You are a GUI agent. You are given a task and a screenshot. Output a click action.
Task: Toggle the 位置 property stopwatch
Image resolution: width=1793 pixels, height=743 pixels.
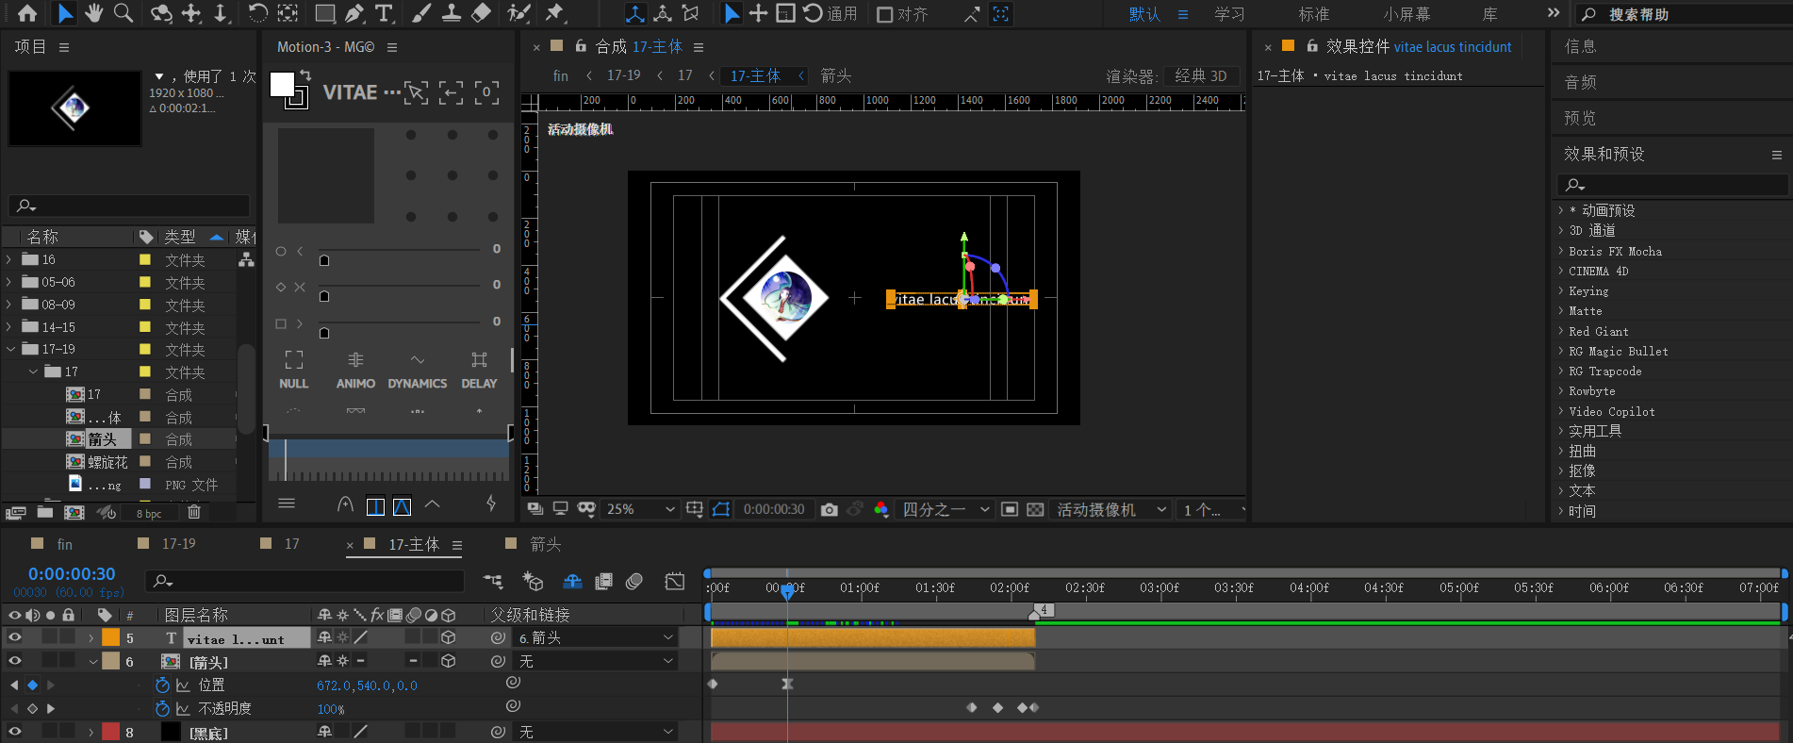162,685
